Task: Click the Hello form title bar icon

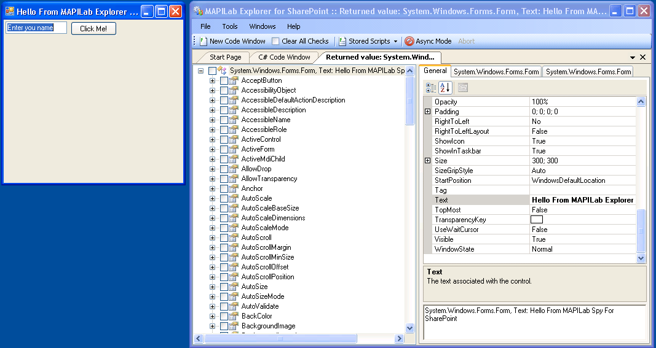Action: tap(10, 11)
